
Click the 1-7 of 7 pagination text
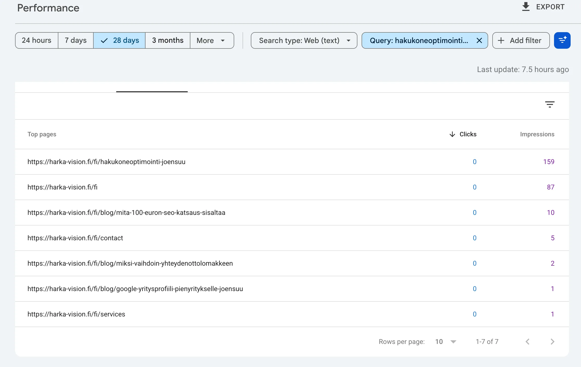coord(487,342)
